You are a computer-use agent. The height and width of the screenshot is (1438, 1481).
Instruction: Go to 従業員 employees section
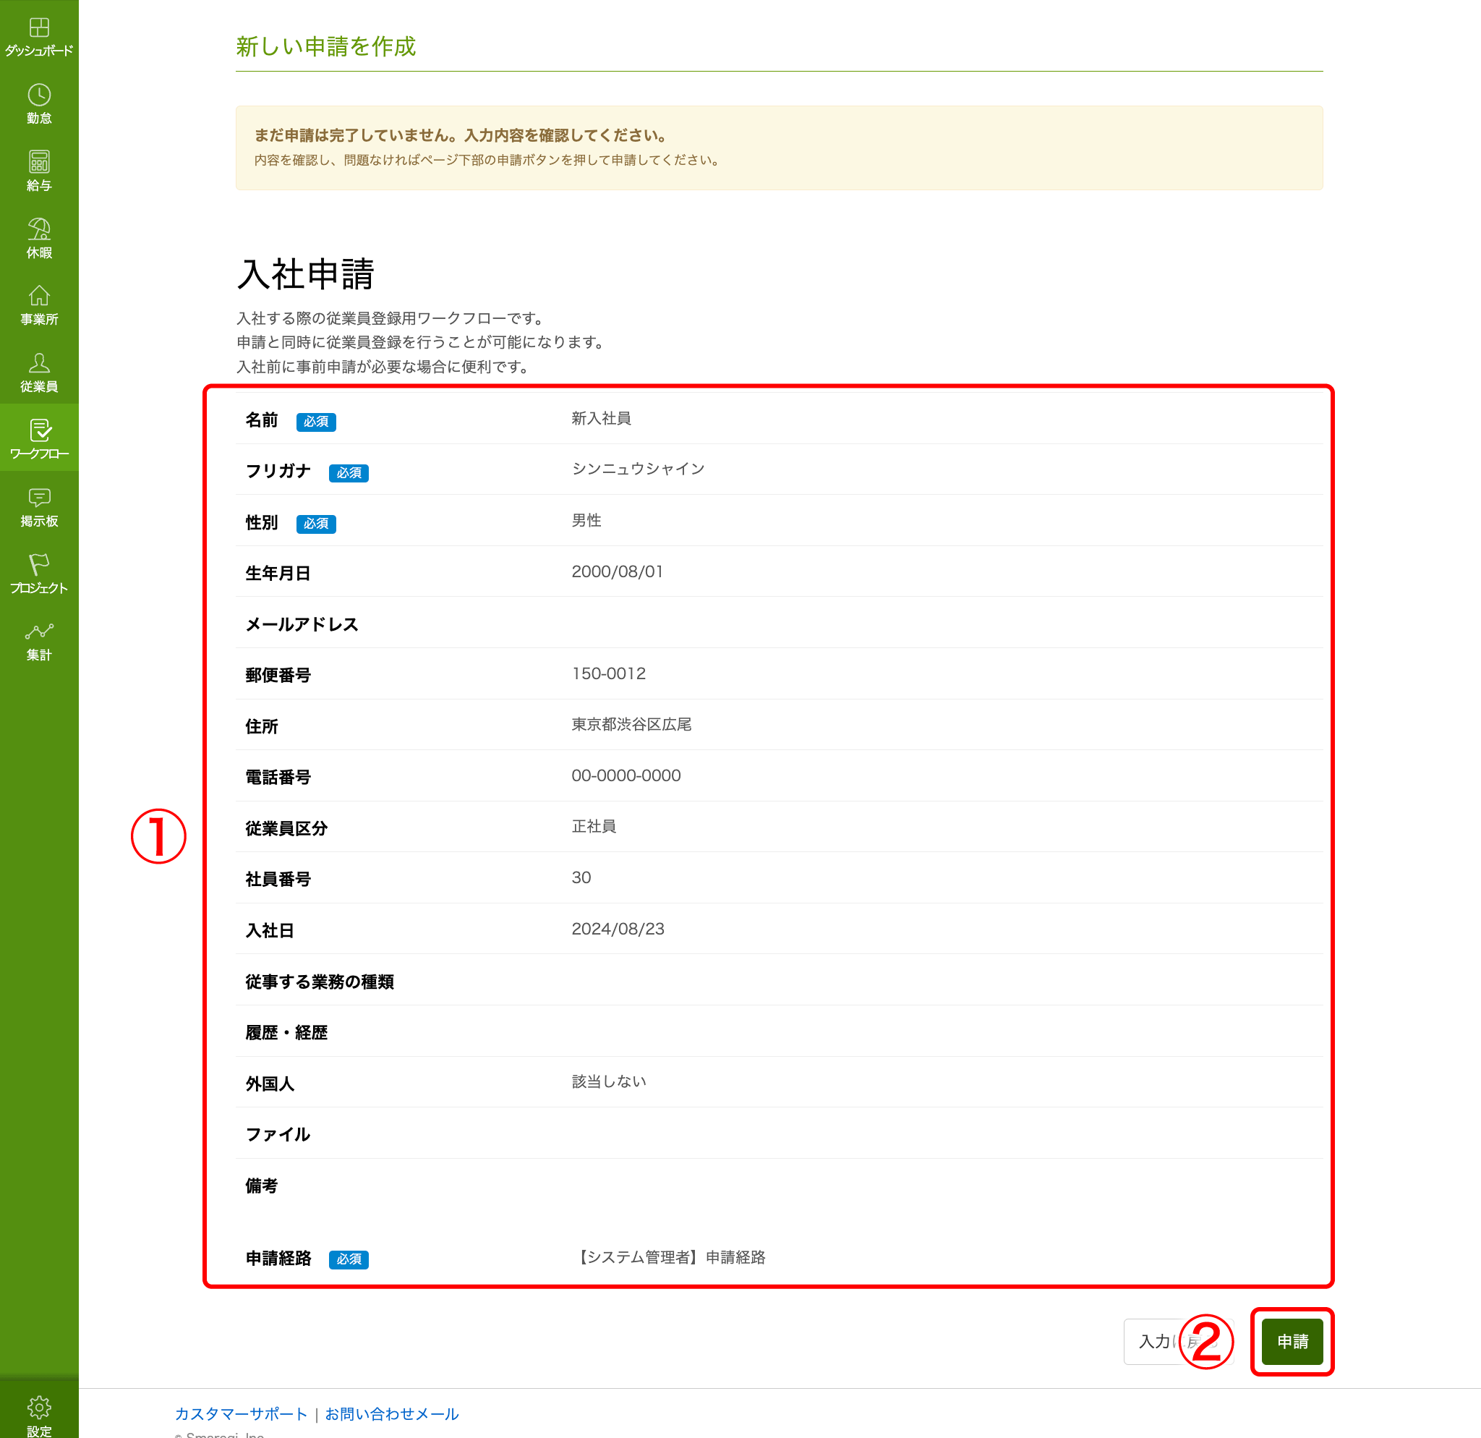(x=39, y=373)
